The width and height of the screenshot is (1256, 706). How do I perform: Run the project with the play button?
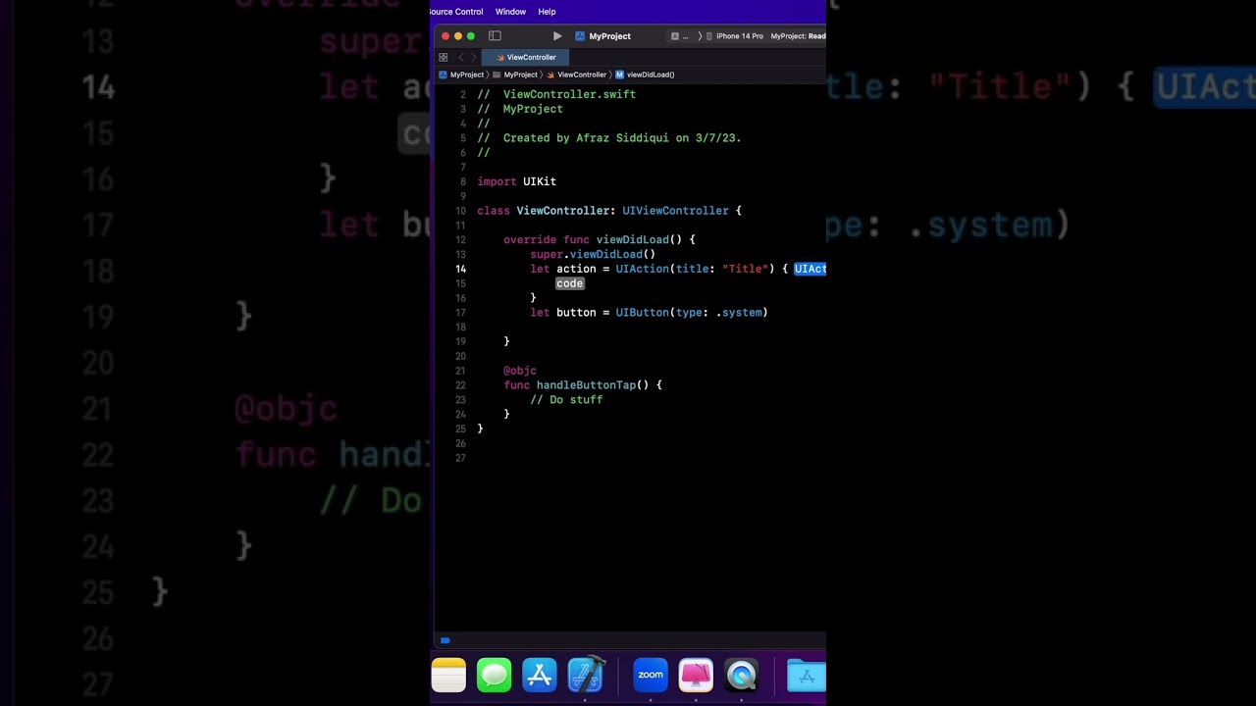557,36
